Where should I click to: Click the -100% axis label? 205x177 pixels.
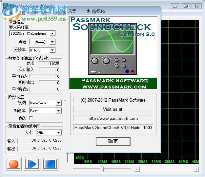click(79, 158)
